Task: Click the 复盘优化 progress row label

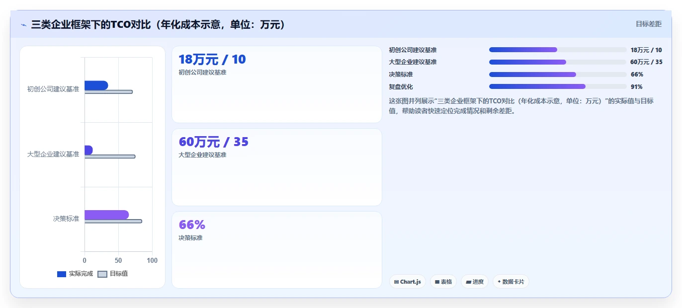Action: pos(401,87)
